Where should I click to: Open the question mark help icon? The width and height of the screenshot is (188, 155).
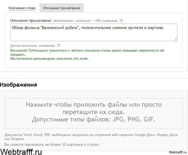coord(121,21)
